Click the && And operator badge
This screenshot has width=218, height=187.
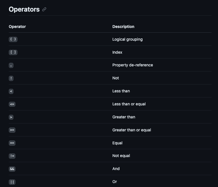point(12,169)
